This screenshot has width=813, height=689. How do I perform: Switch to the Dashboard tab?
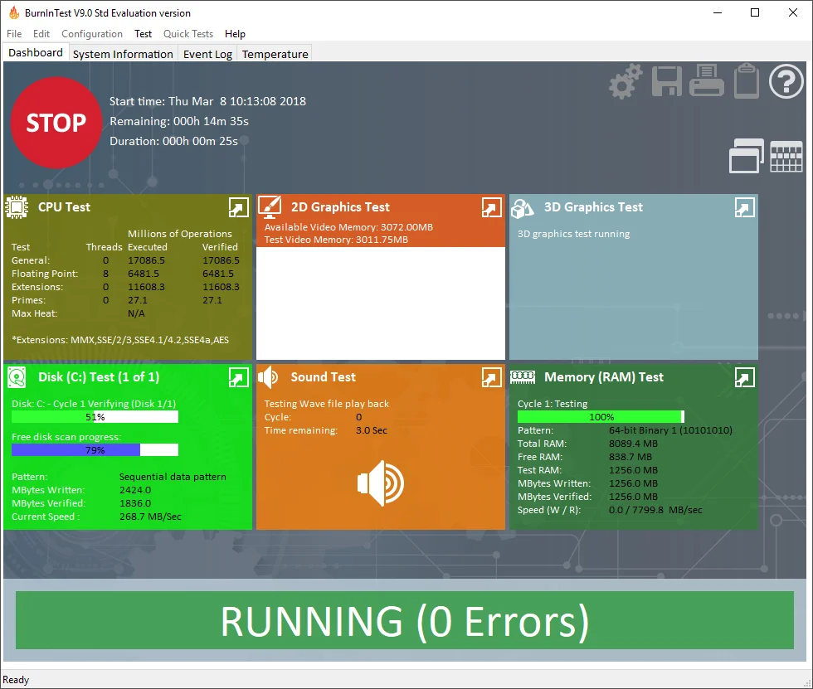point(36,53)
